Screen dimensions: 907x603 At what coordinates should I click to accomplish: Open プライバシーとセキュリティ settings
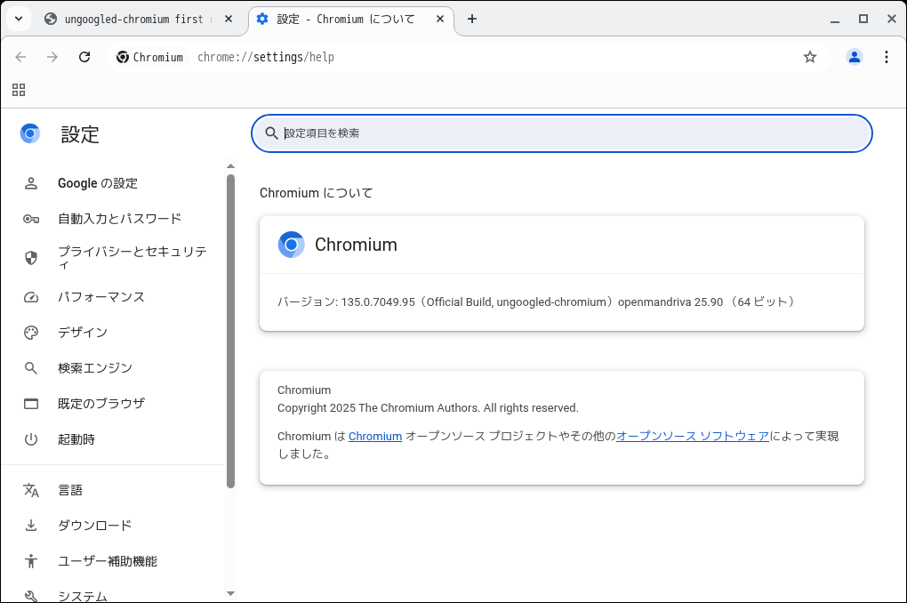pyautogui.click(x=132, y=258)
